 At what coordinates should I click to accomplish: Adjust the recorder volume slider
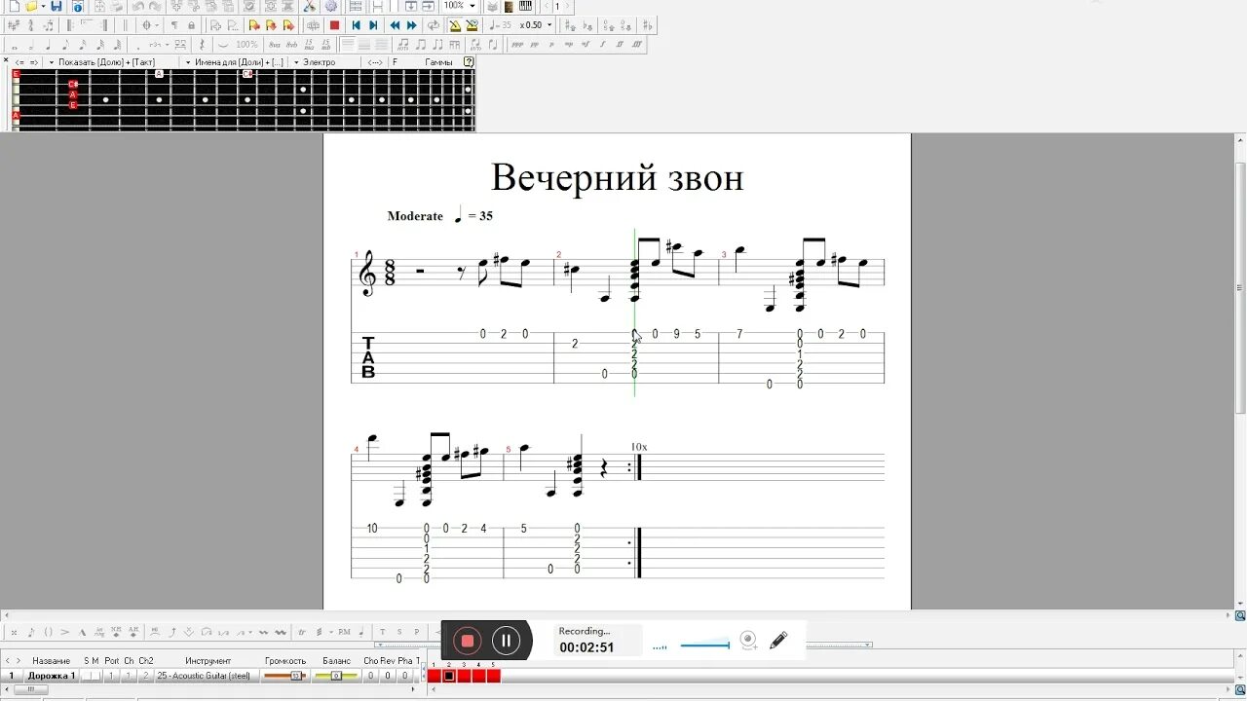point(704,646)
